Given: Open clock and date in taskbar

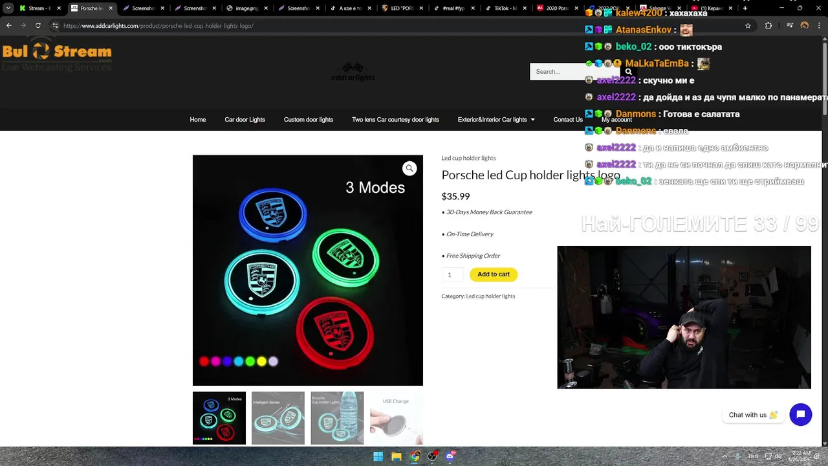Looking at the screenshot, I should click(x=801, y=456).
